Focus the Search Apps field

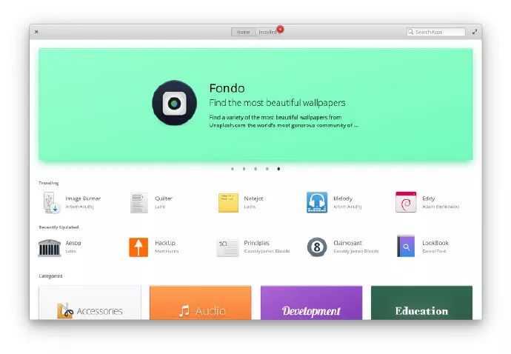tap(436, 32)
